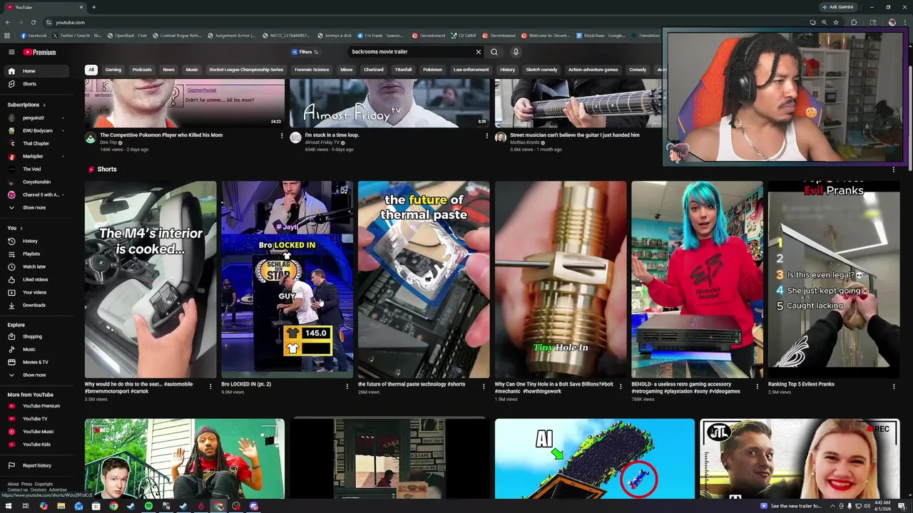Open EWU Bodycam channel

(x=37, y=130)
